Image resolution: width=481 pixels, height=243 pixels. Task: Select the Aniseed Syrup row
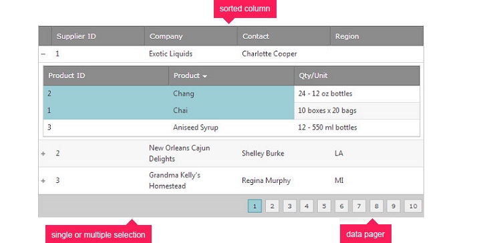pos(232,128)
